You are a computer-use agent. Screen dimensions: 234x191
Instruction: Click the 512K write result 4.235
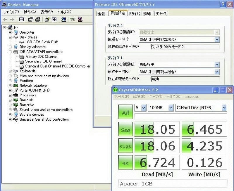click(x=204, y=146)
